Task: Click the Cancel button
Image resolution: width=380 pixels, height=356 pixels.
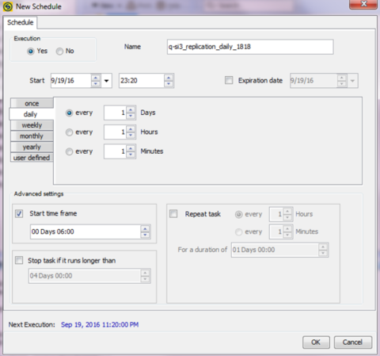Action: 353,343
